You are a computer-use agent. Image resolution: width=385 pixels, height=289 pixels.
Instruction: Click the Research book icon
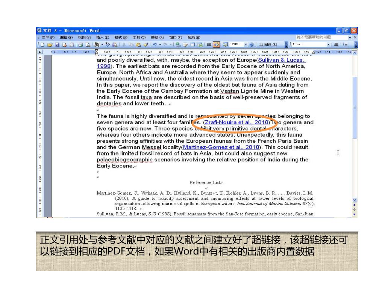115,45
